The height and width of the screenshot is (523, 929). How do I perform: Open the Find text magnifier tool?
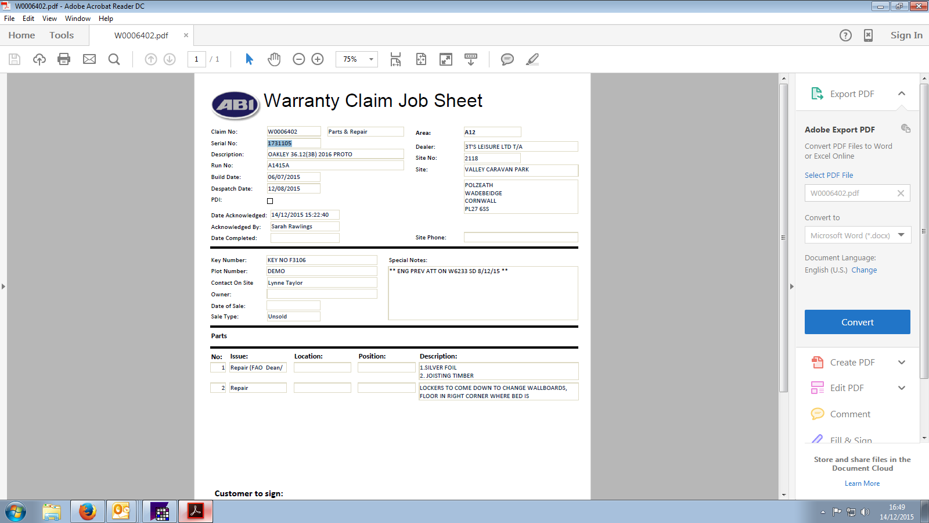tap(114, 59)
